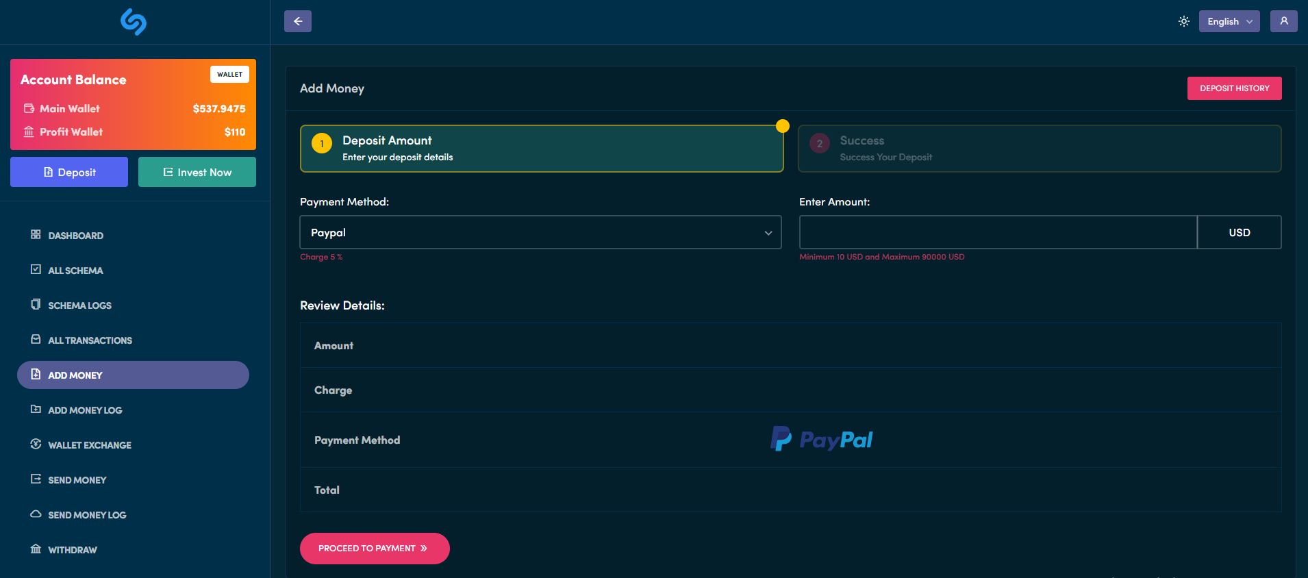1308x578 pixels.
Task: Click the Invest Now button
Action: point(197,172)
